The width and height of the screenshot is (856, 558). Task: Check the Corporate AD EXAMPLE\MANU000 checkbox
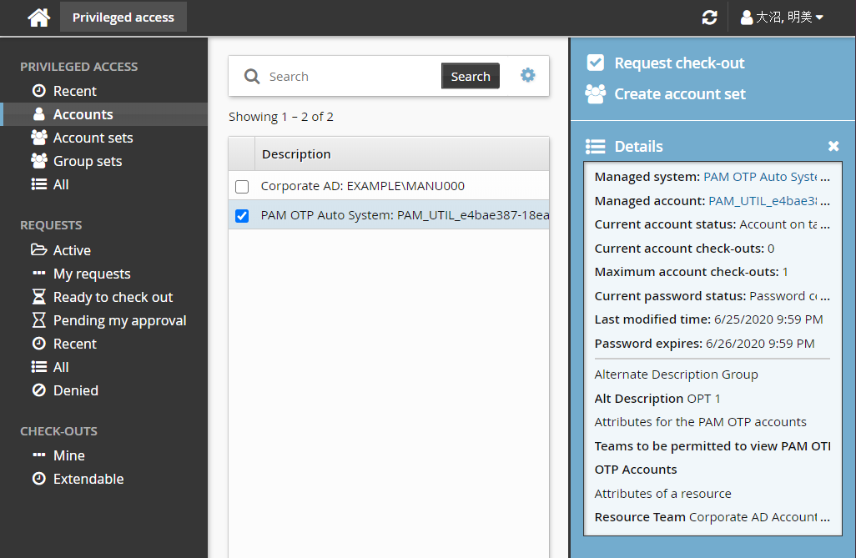[242, 186]
